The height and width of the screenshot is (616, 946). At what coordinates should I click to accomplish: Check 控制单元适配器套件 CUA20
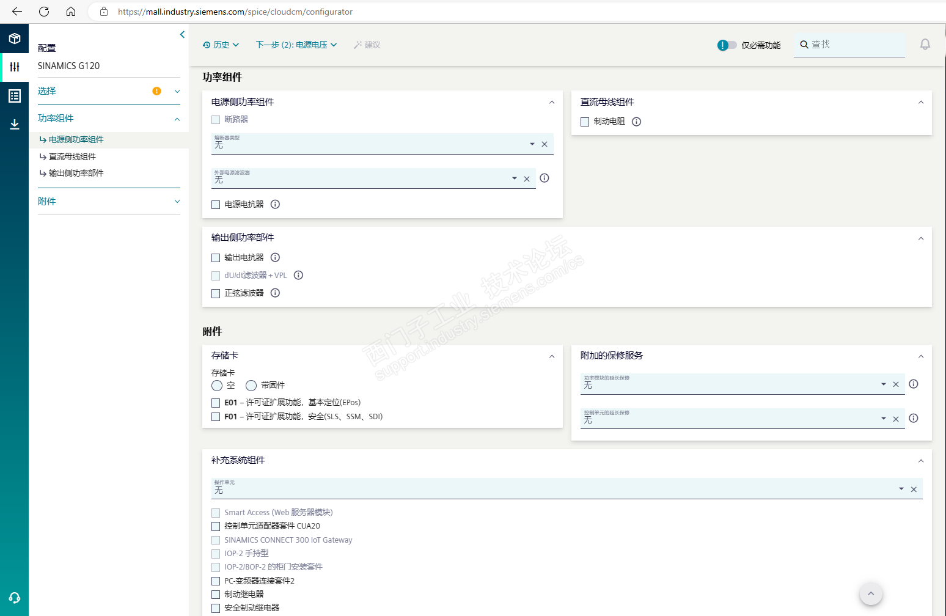pyautogui.click(x=216, y=526)
